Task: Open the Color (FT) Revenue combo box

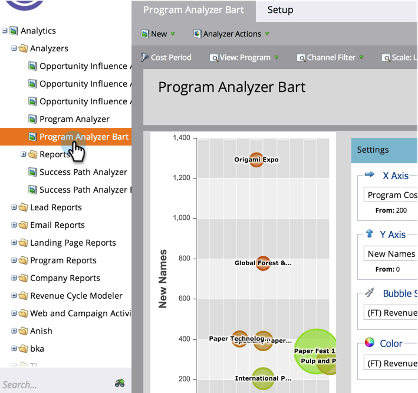Action: (390, 363)
